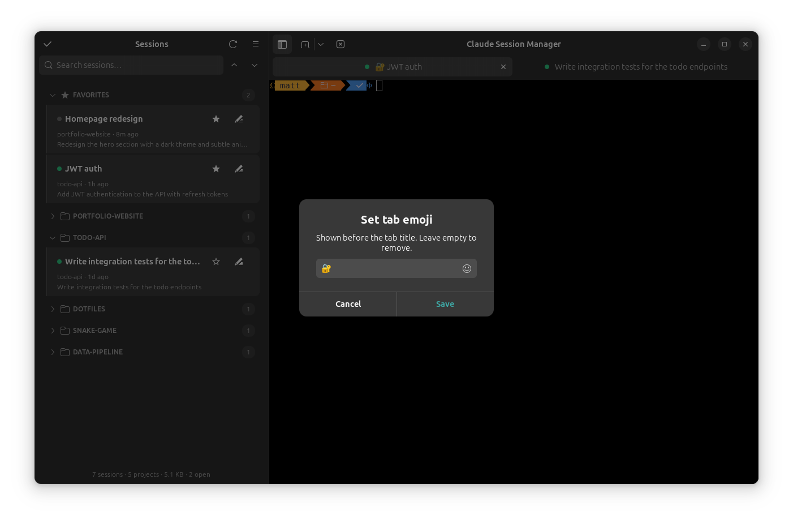The height and width of the screenshot is (522, 793).
Task: Click the TODO-API folder icon
Action: tap(65, 238)
